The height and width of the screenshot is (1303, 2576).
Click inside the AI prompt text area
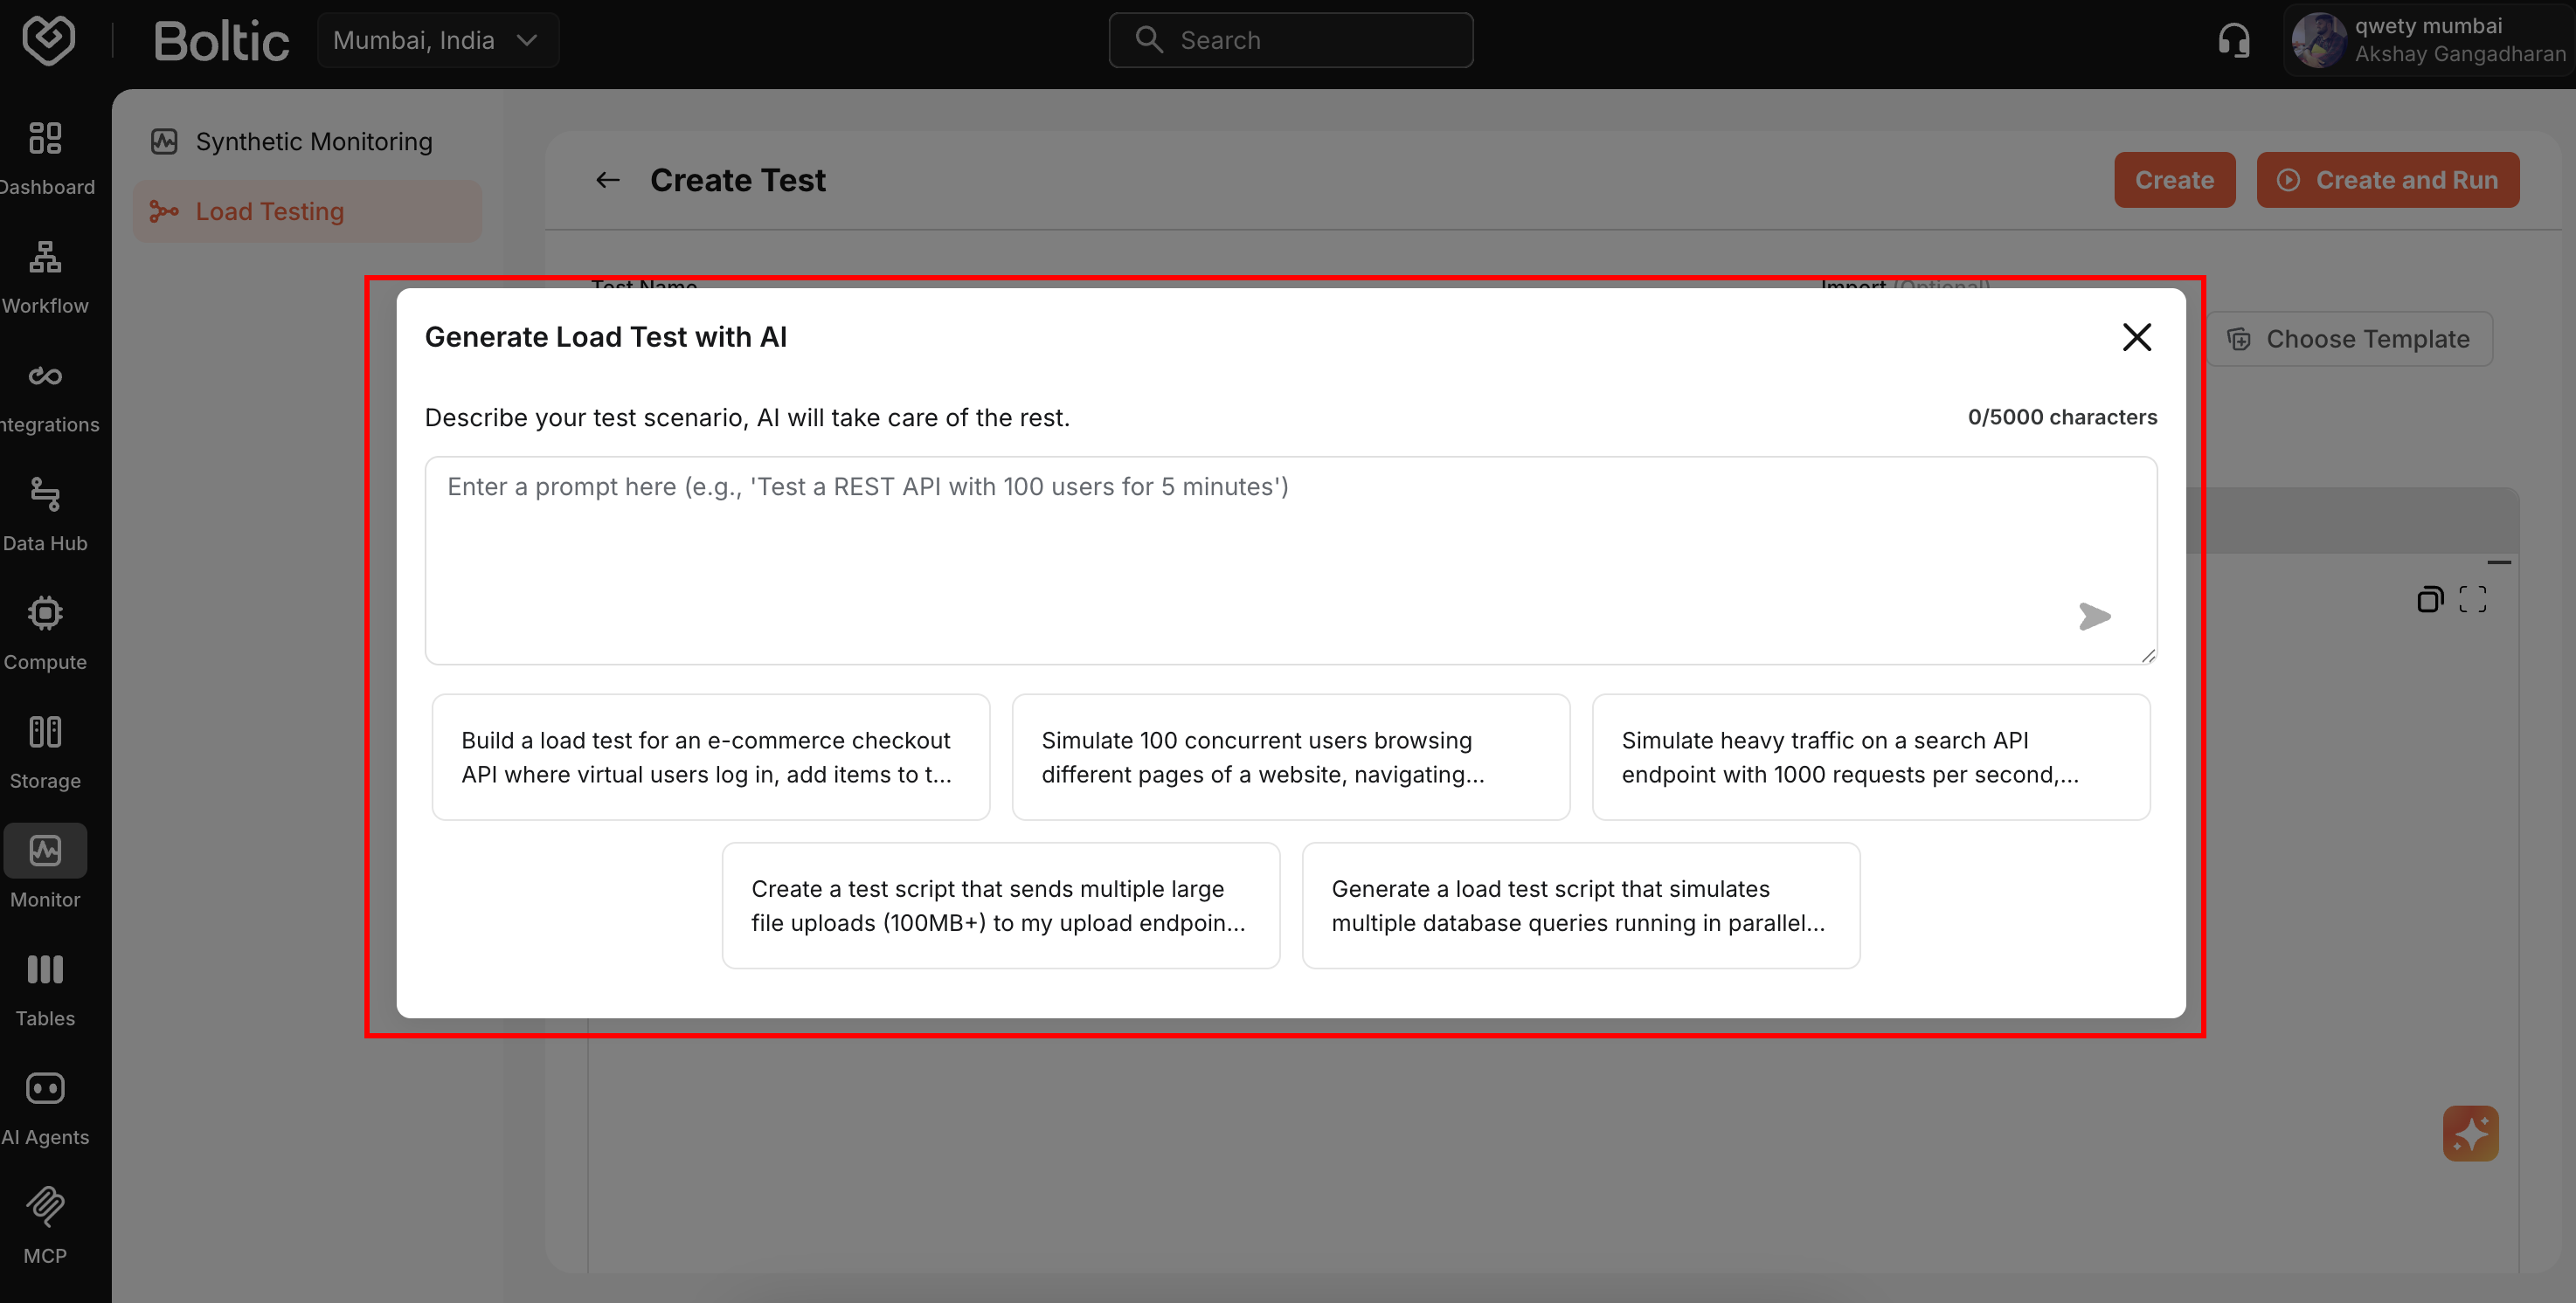1290,560
